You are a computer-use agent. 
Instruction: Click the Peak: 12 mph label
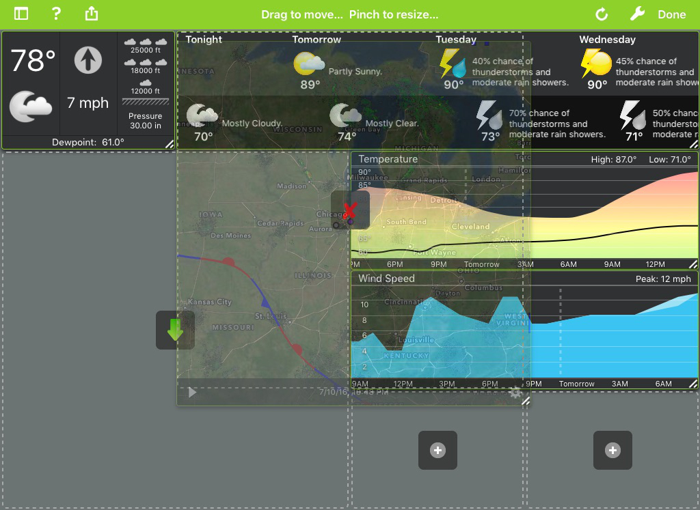(663, 279)
